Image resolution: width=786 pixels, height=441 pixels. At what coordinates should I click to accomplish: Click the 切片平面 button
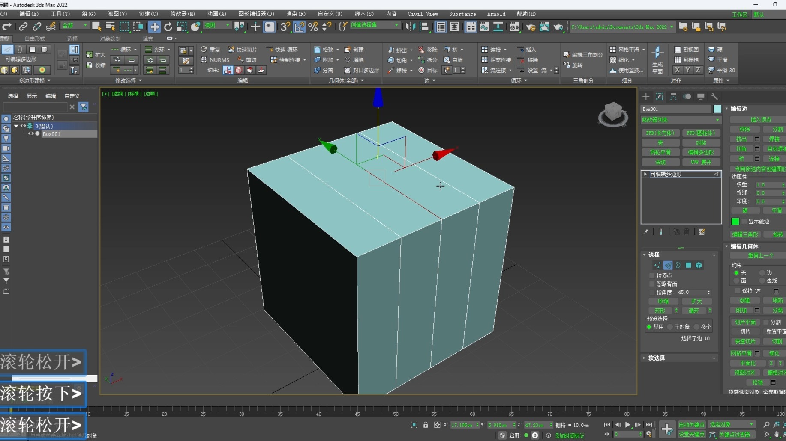745,322
